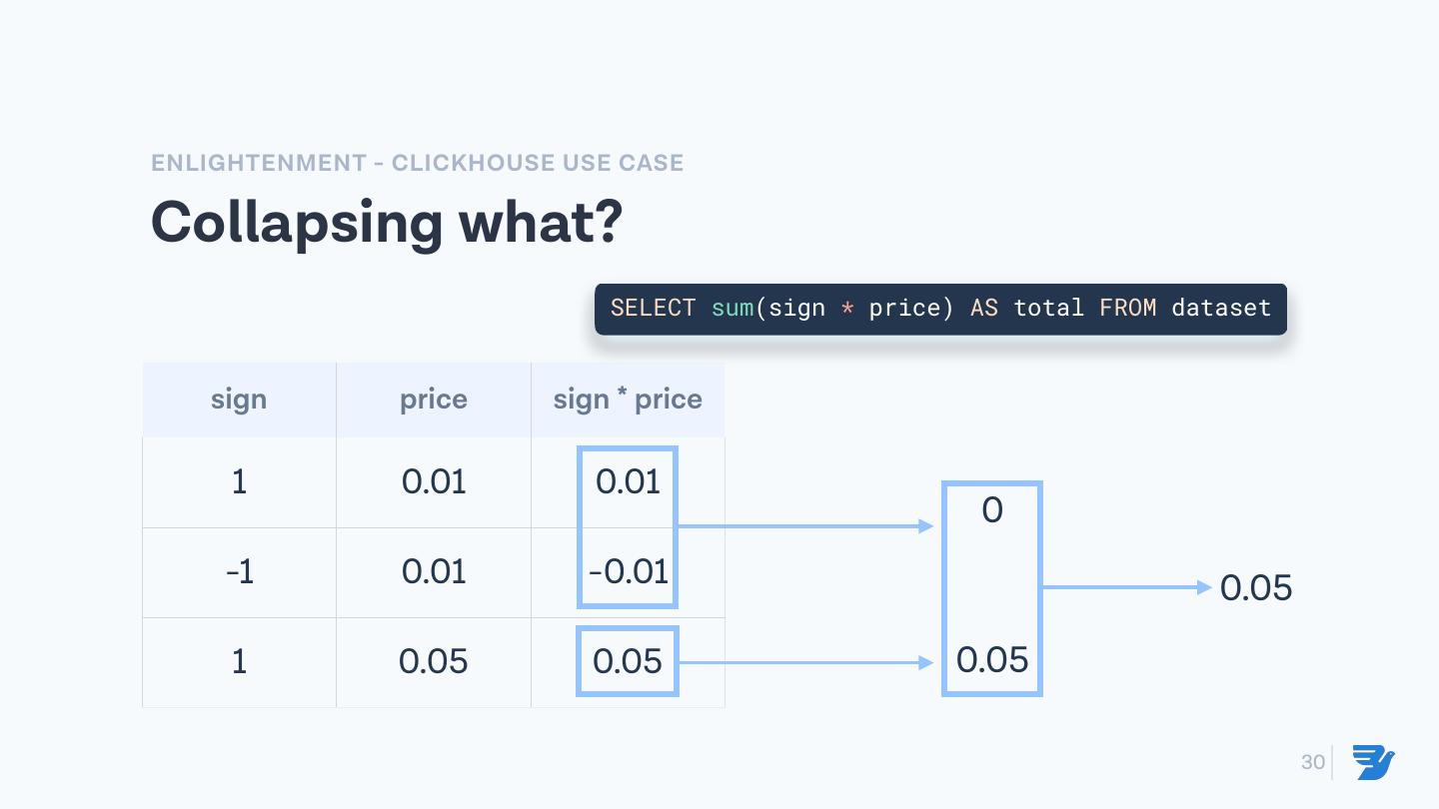Click the 0.05 cell in the price column
The height and width of the screenshot is (809, 1439).
434,661
